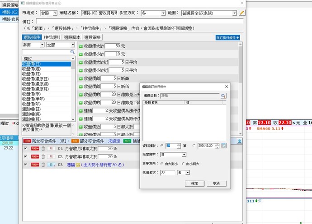The image size is (312, 224).
Task: Click the red AND badge on condition 02
Action: pyautogui.click(x=35, y=156)
